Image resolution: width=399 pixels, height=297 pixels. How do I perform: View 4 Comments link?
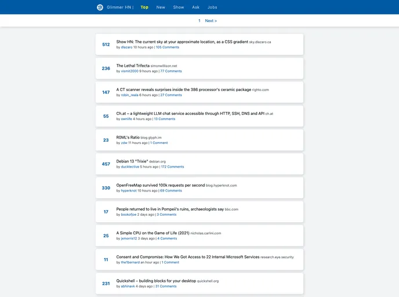point(167,239)
